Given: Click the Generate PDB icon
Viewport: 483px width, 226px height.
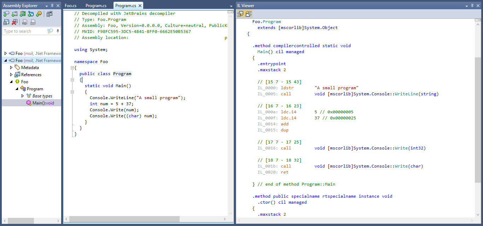Looking at the screenshot, I should pos(33,22).
